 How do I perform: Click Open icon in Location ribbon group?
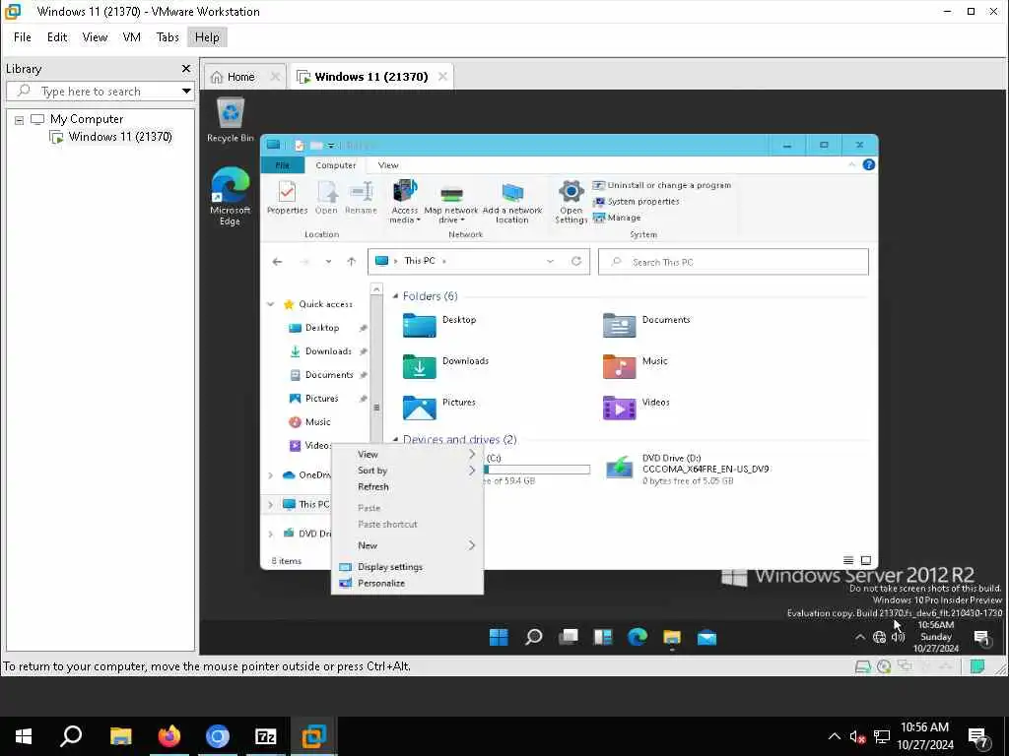tap(326, 198)
